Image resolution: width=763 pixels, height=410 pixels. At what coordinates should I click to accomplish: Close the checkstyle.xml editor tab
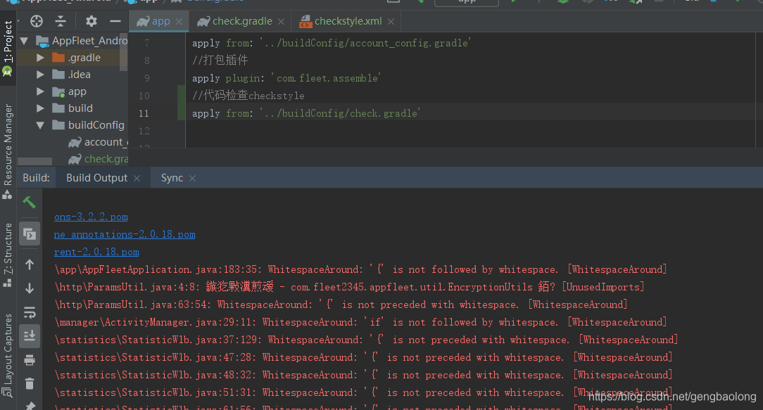(x=391, y=21)
